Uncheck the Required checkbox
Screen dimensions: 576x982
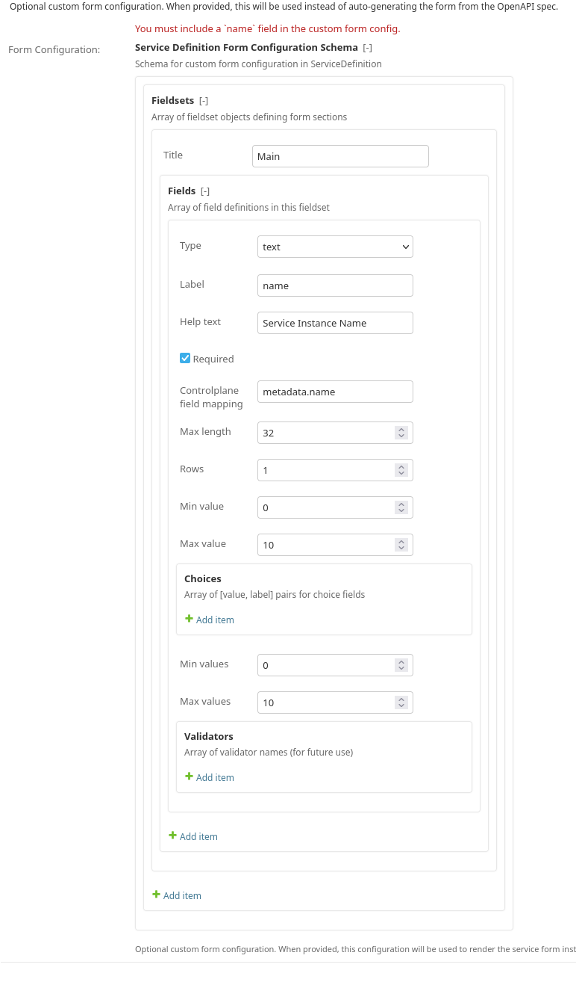185,358
